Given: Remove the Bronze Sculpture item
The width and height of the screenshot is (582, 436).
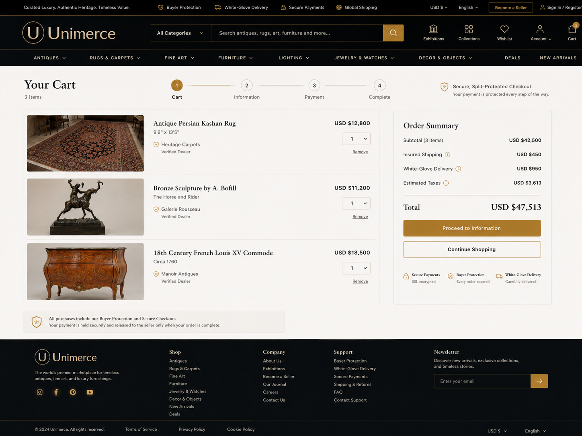Looking at the screenshot, I should pyautogui.click(x=360, y=217).
